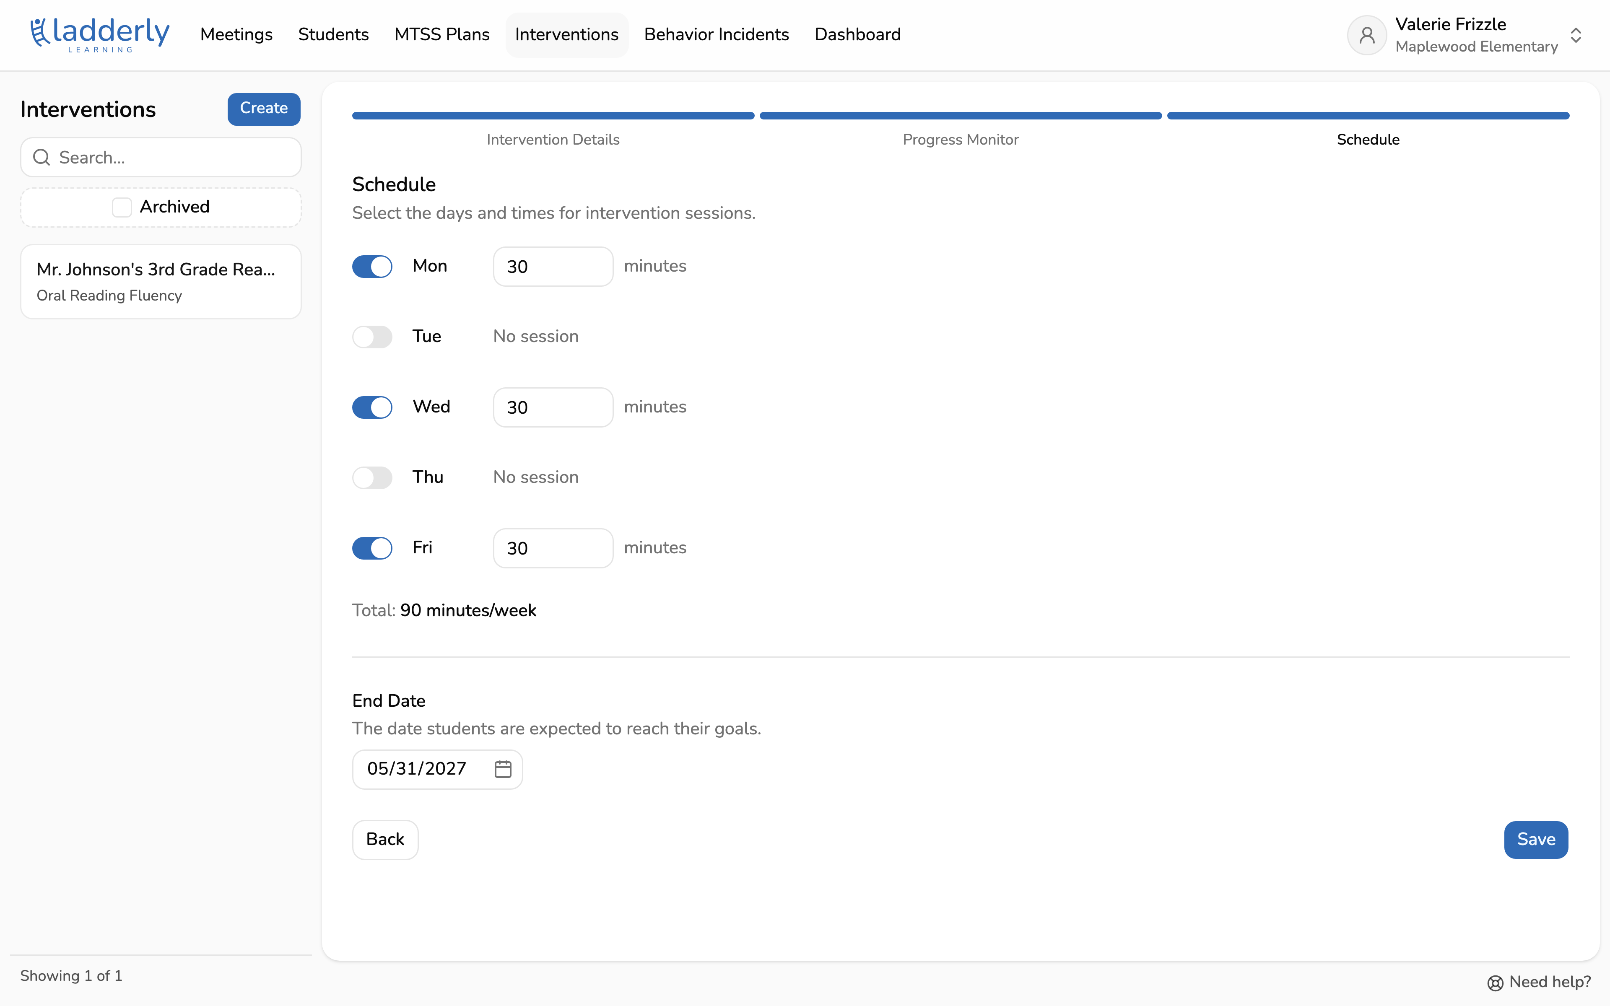The width and height of the screenshot is (1610, 1006).
Task: Click the Intervention Details progress bar segment
Action: click(553, 116)
